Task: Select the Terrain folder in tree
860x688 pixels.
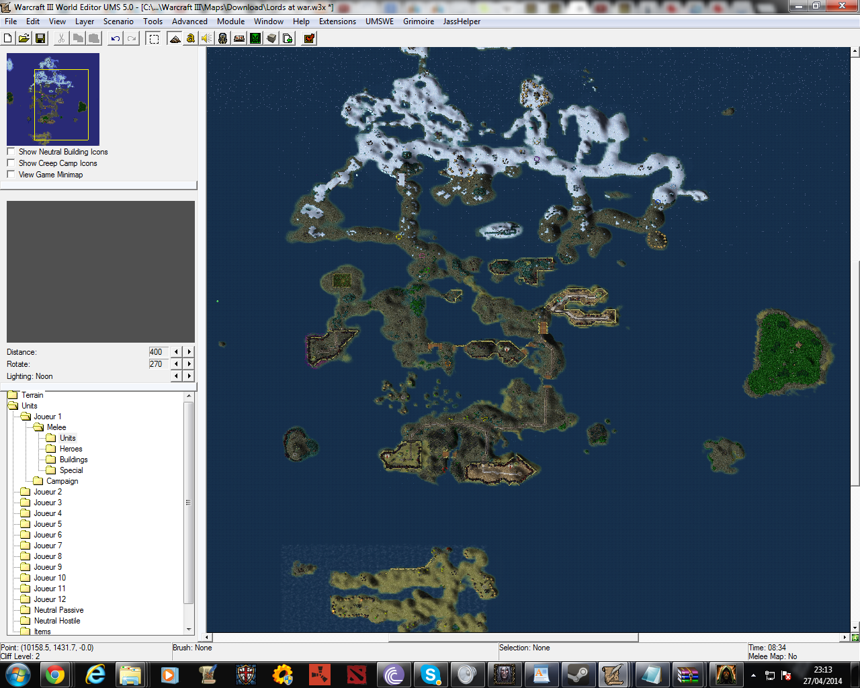Action: click(x=32, y=395)
